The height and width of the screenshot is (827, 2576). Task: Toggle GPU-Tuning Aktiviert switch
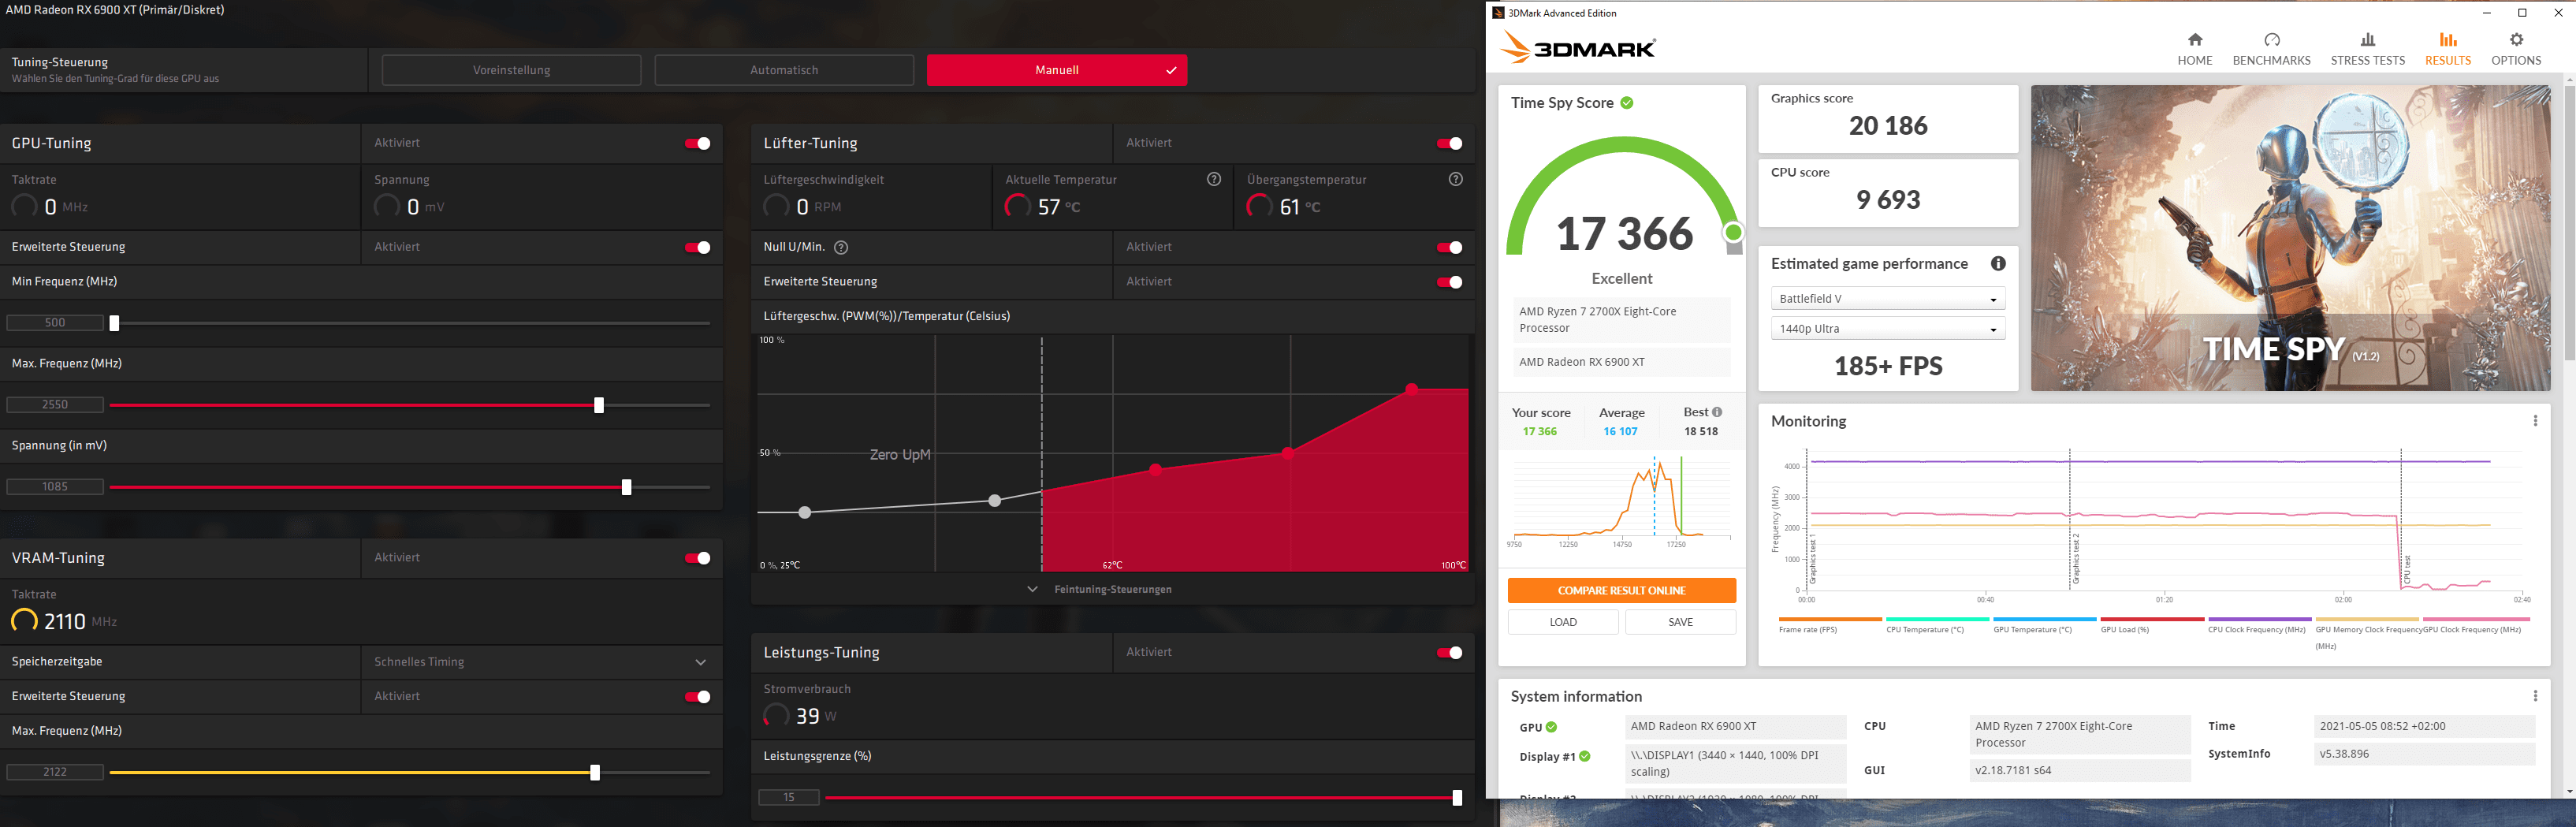click(x=697, y=143)
